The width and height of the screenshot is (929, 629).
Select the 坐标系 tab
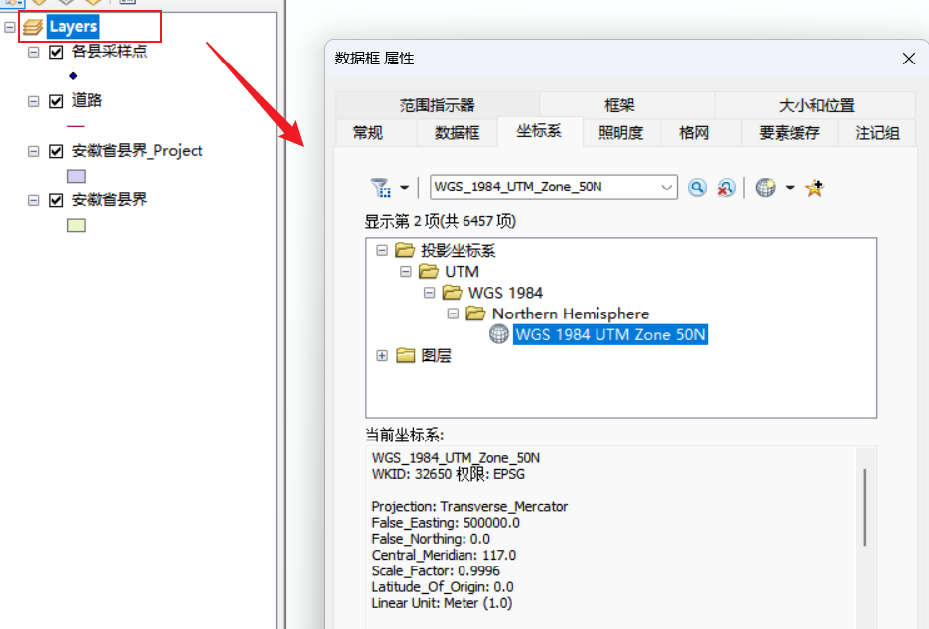[x=539, y=131]
